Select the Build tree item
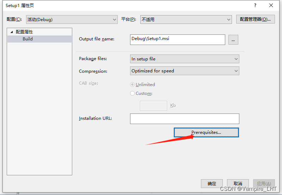This screenshot has height=195, width=282. [39, 39]
